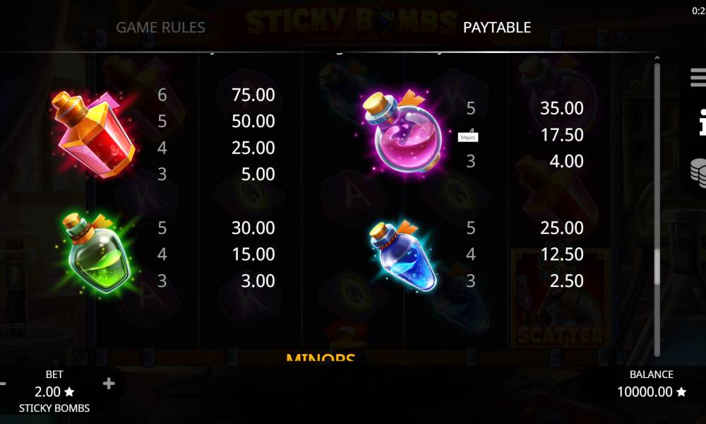Screen dimensions: 706x424
Task: Click the 75.00 payout value
Action: coord(253,95)
